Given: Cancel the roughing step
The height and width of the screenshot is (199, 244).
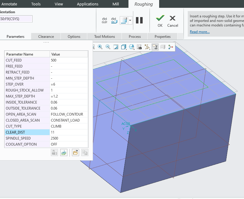Looking at the screenshot, I should point(173,21).
